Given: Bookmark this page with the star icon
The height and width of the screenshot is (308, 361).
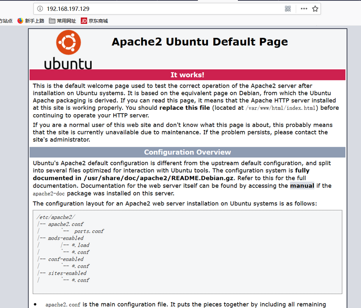Looking at the screenshot, I should point(315,9).
